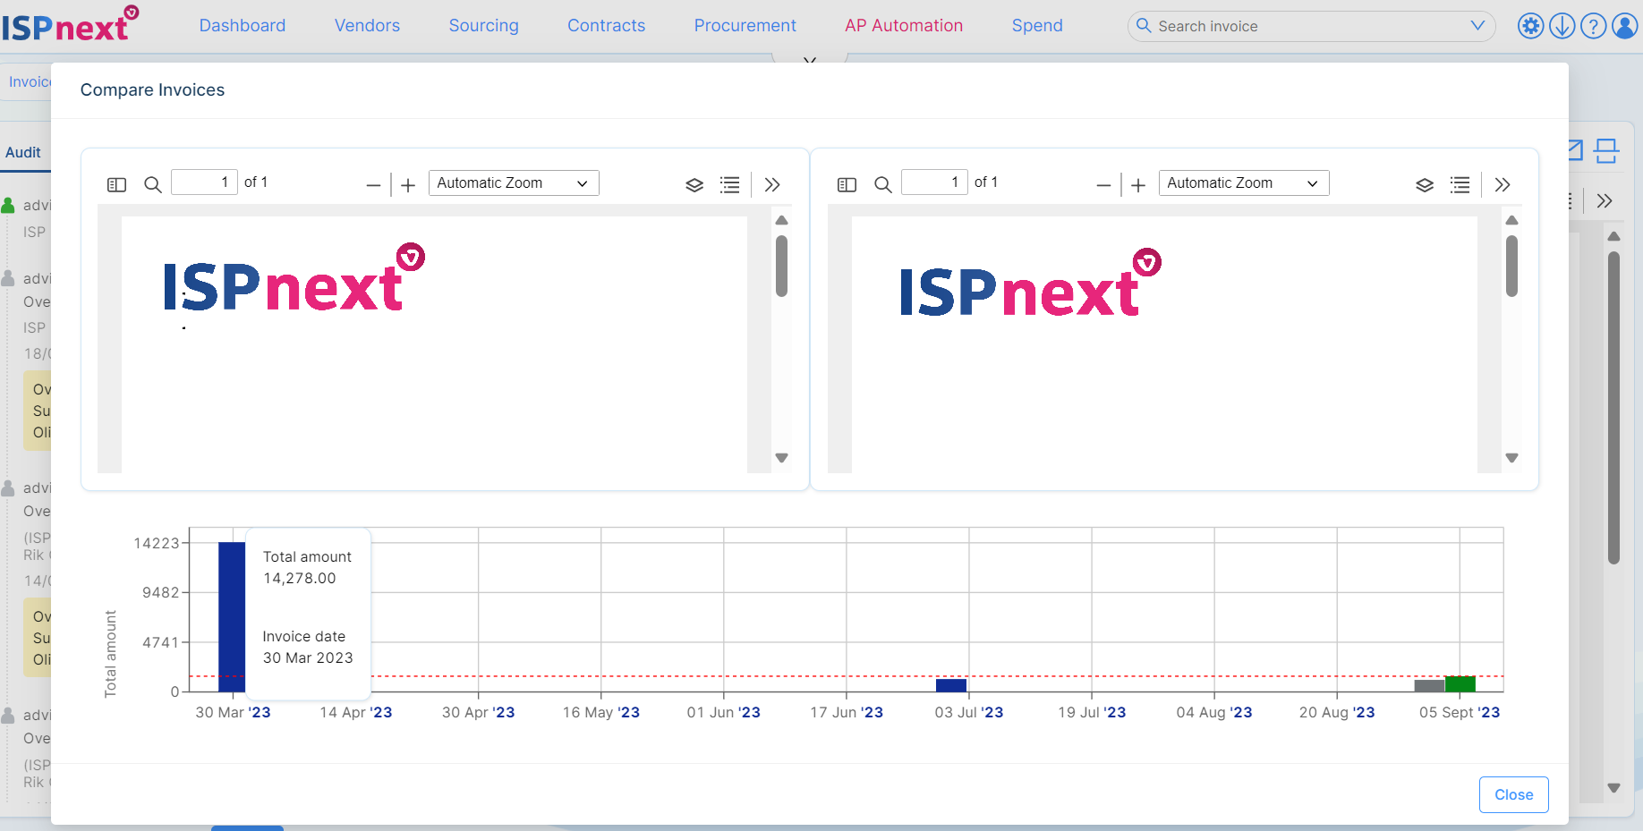This screenshot has width=1643, height=831.
Task: Click the 14,278.00 total amount value
Action: point(300,578)
